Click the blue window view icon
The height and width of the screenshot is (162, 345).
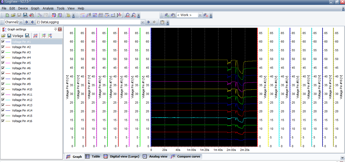(95, 15)
